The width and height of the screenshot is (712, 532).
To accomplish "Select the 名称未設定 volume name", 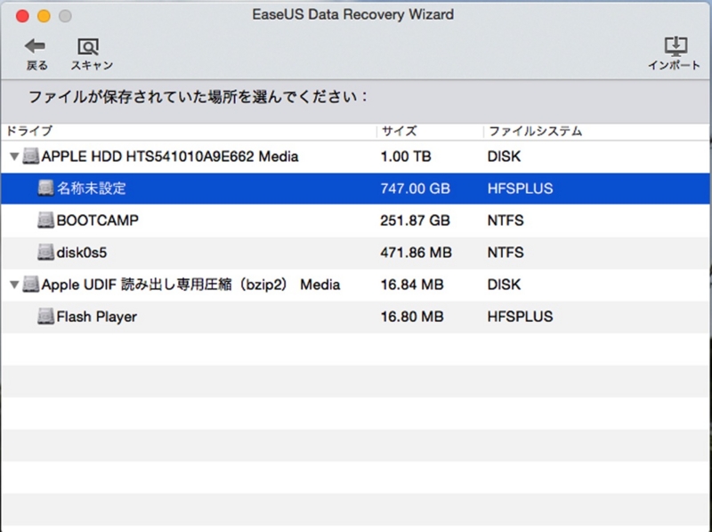I will [92, 189].
